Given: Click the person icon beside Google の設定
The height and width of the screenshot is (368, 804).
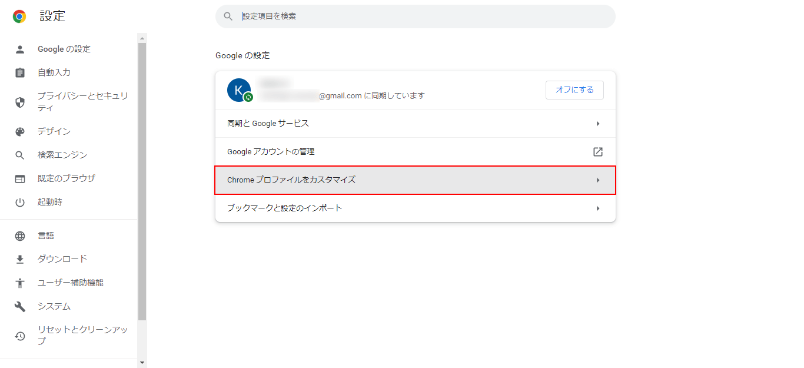Looking at the screenshot, I should point(20,49).
